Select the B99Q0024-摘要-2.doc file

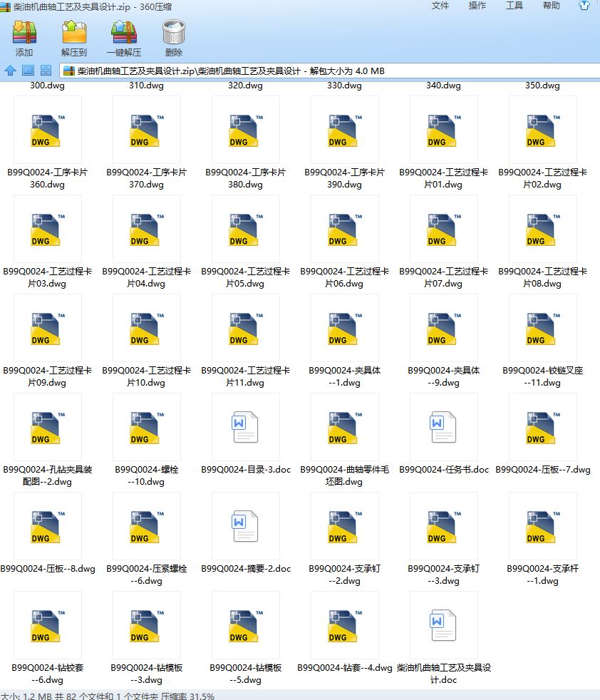pyautogui.click(x=246, y=526)
